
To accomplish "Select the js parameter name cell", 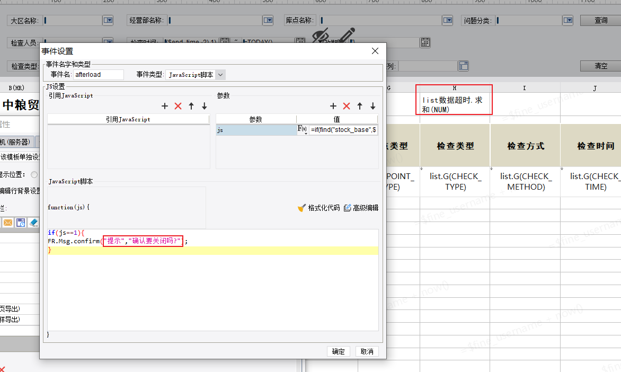I will point(256,130).
